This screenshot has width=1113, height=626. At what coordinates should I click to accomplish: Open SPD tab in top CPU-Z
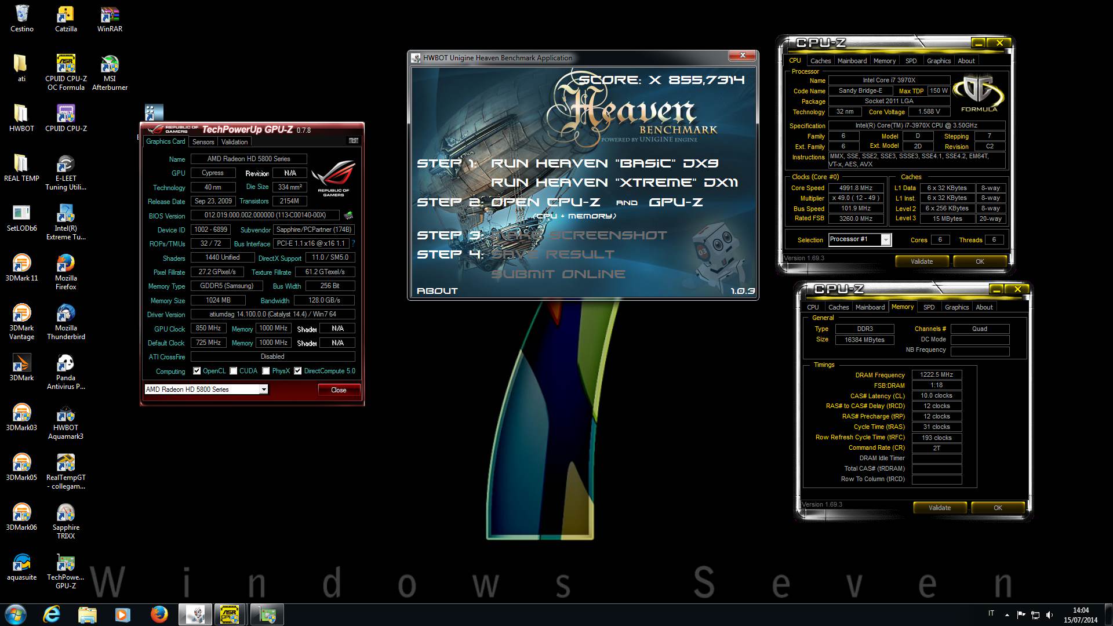911,61
